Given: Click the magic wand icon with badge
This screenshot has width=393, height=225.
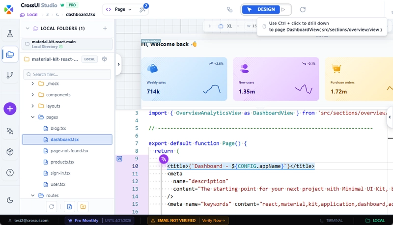Looking at the screenshot, I should 143,9.
